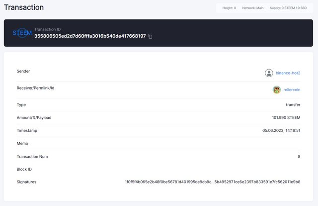The height and width of the screenshot is (206, 318).
Task: Click the Amount/%/Payload label
Action: coord(34,117)
